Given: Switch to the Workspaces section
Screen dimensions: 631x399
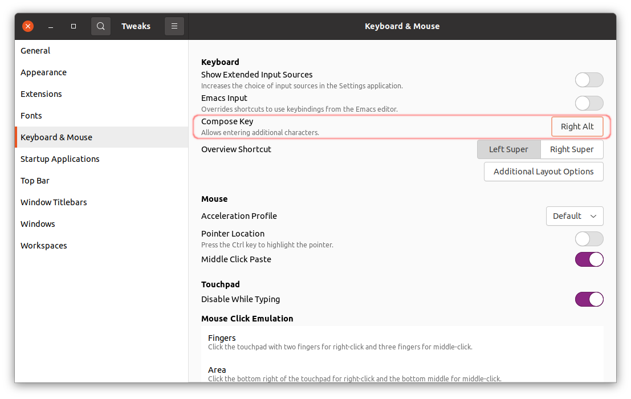Looking at the screenshot, I should 101,246.
